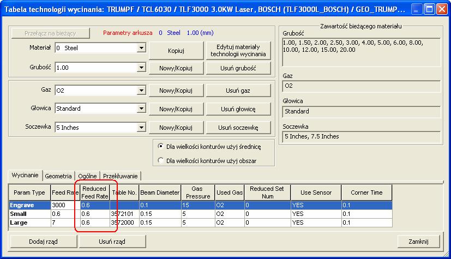Image resolution: width=451 pixels, height=259 pixels.
Task: Click Small row Use Sensor YES cell
Action: pyautogui.click(x=316, y=214)
